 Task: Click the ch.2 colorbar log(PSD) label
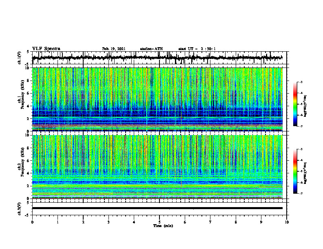305,173
